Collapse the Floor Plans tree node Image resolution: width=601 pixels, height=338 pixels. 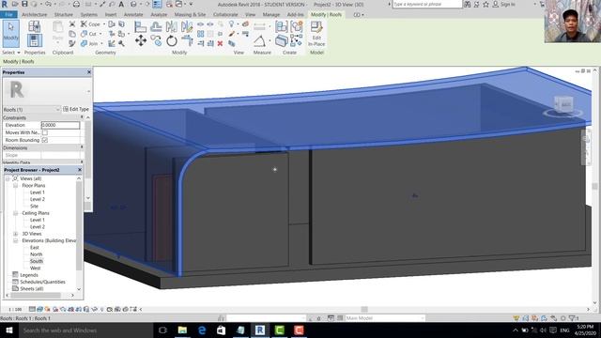pos(15,186)
